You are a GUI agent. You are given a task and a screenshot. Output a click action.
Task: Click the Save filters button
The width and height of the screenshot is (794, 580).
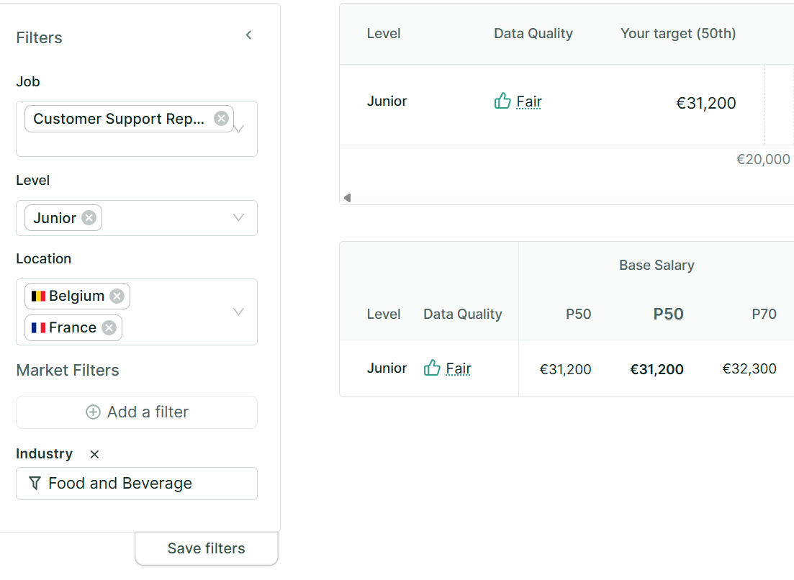[x=206, y=548]
